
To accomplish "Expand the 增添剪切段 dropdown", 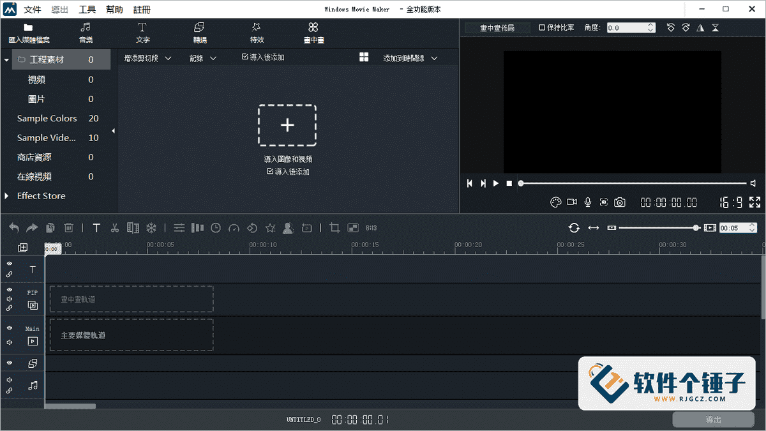I will click(x=147, y=57).
